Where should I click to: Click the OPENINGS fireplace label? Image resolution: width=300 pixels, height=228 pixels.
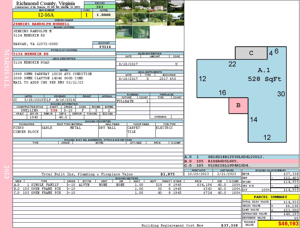coord(160,117)
